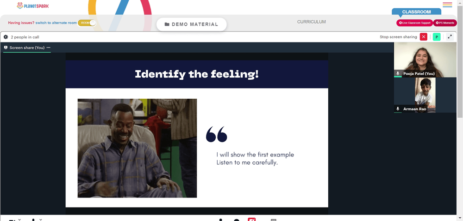Image resolution: width=463 pixels, height=221 pixels.
Task: Click the red X stop sharing button
Action: (424, 37)
